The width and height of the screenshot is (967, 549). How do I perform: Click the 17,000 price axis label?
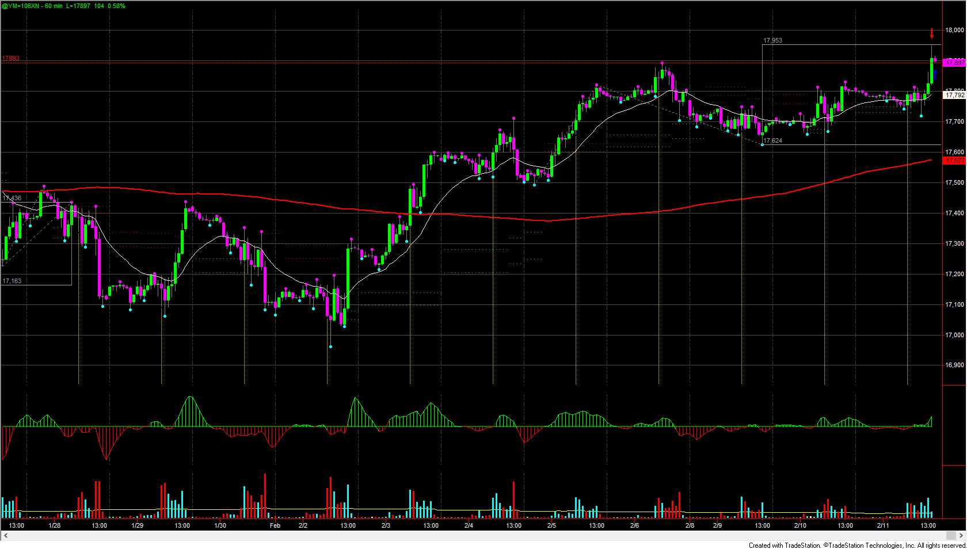[955, 335]
